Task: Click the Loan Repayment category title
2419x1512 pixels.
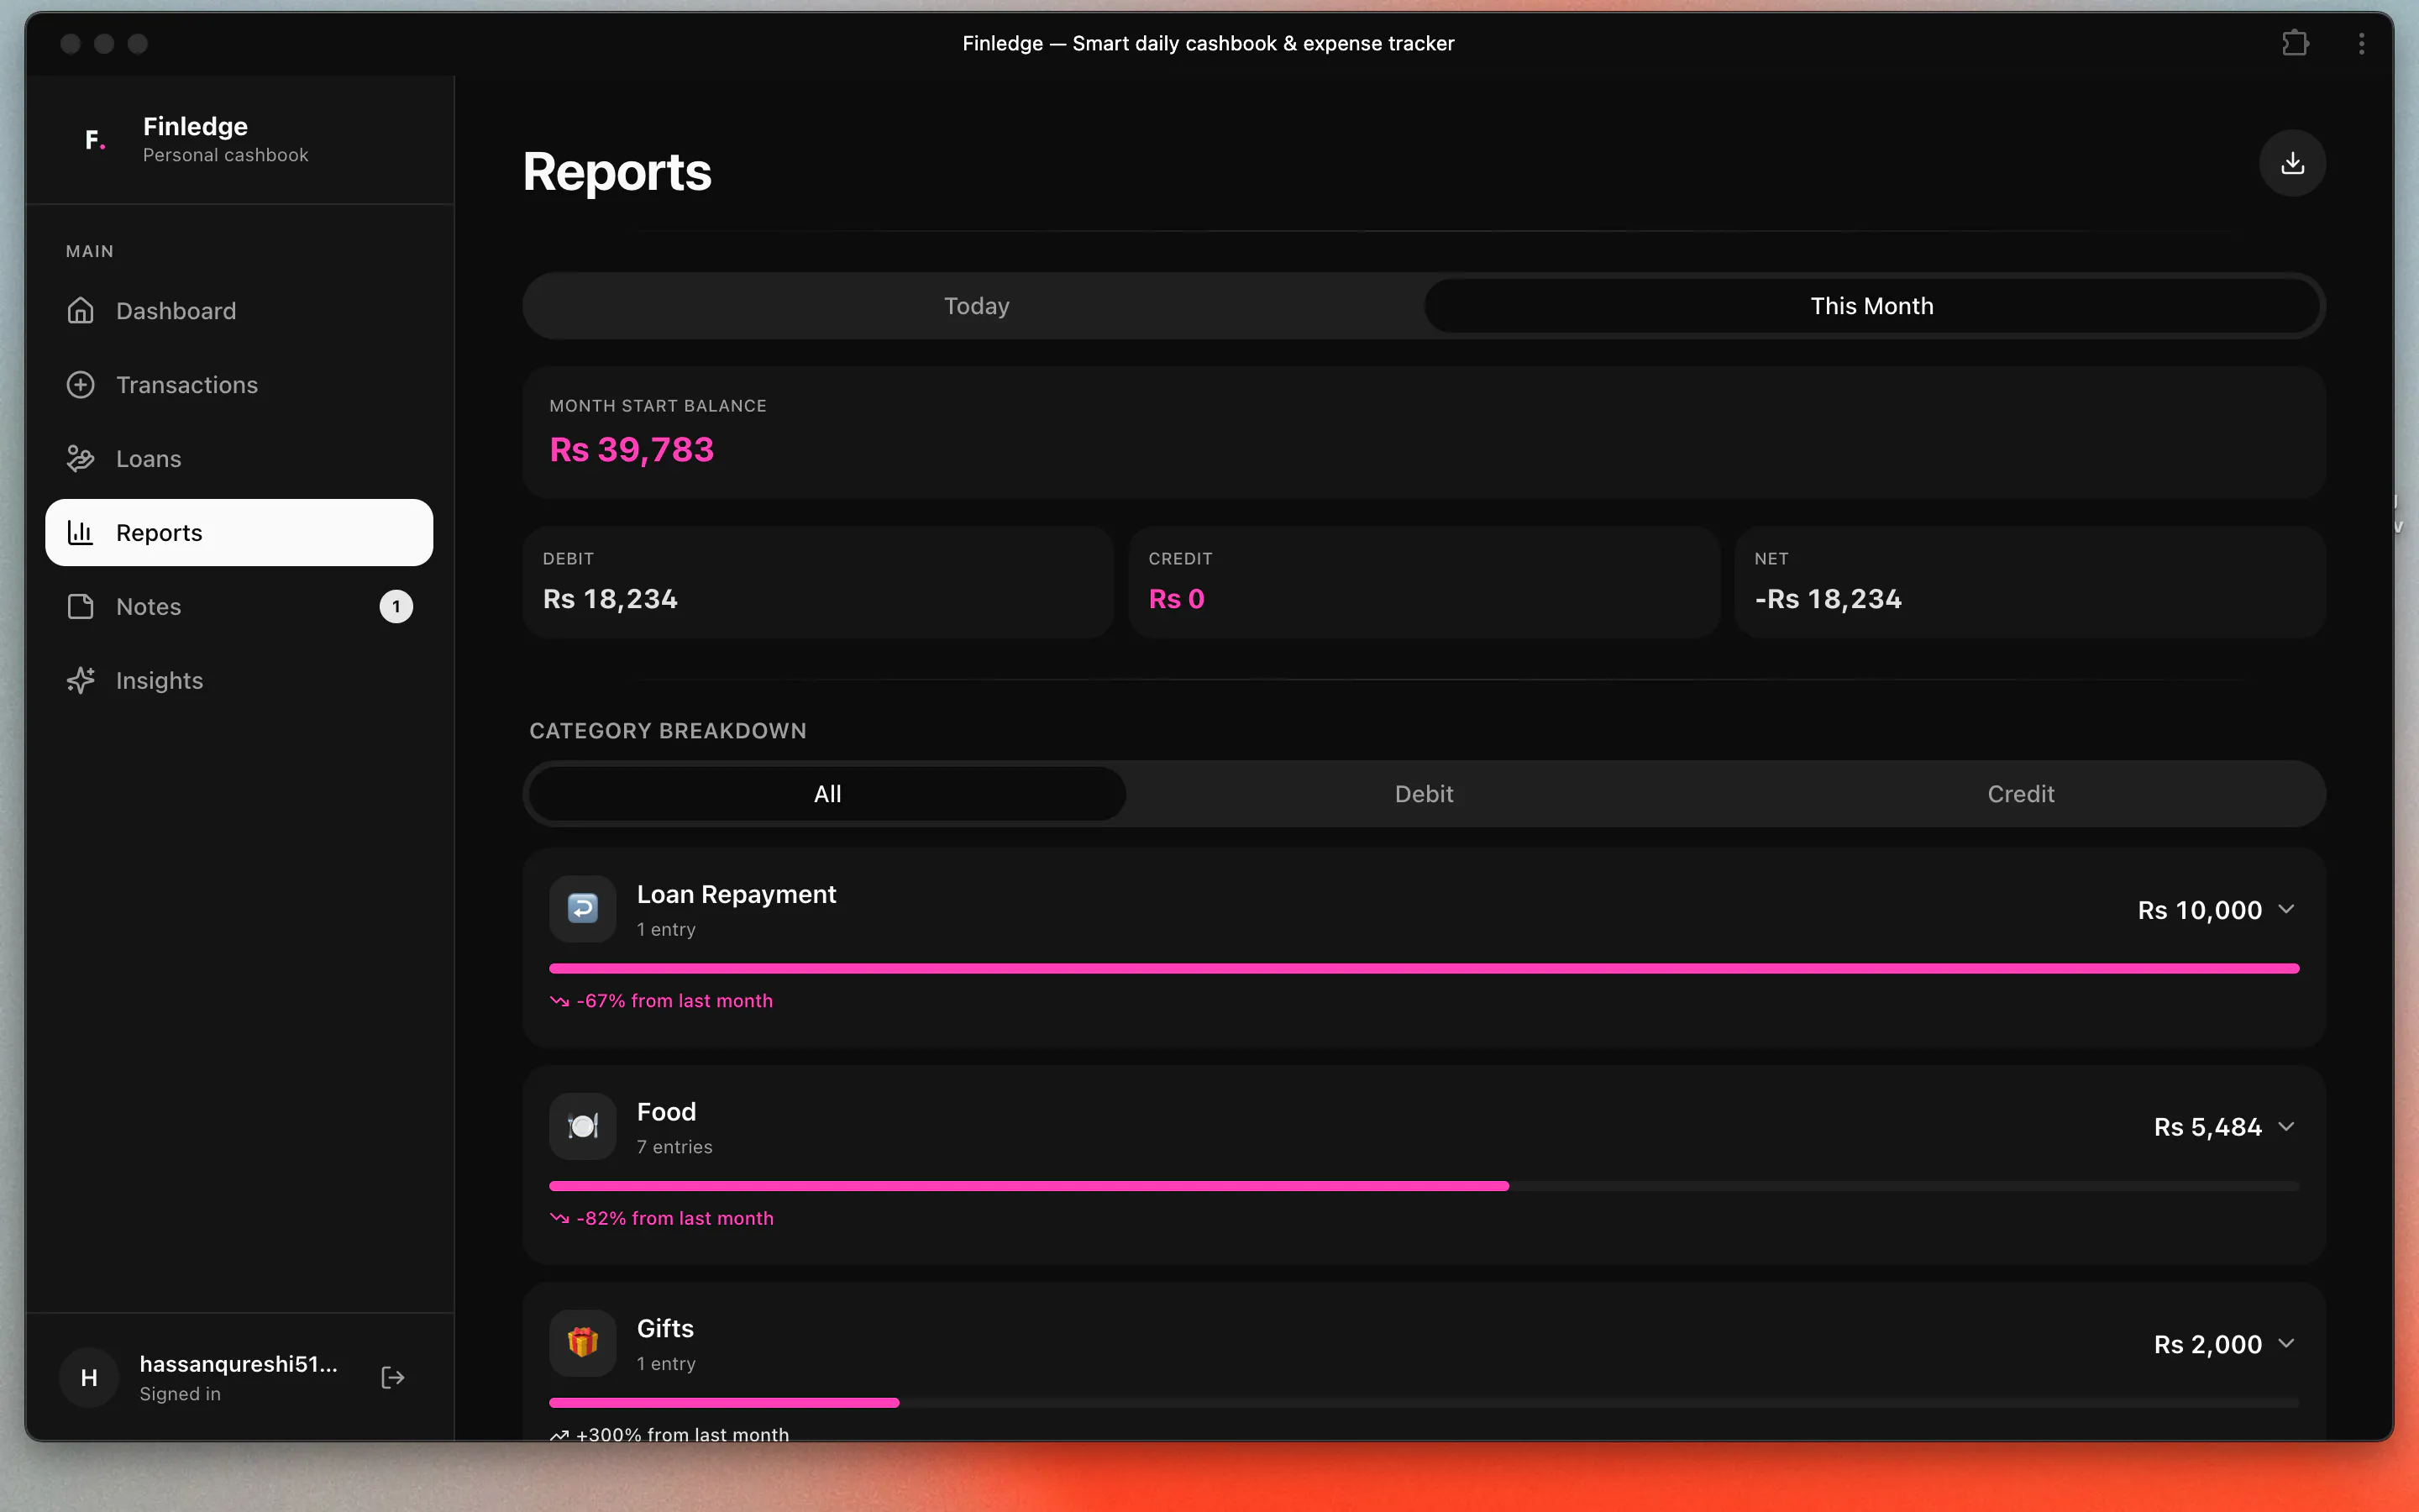Action: point(736,894)
